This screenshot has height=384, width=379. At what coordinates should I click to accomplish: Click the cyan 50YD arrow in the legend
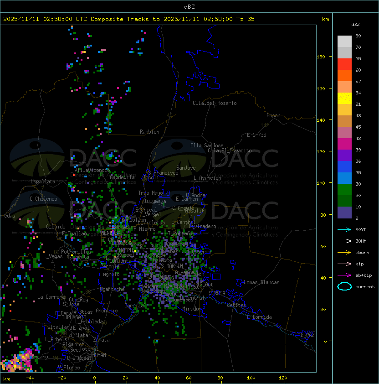tap(344, 229)
